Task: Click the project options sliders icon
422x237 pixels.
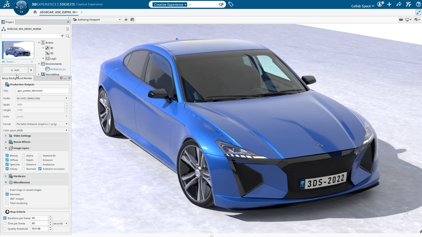Action: coord(68,29)
